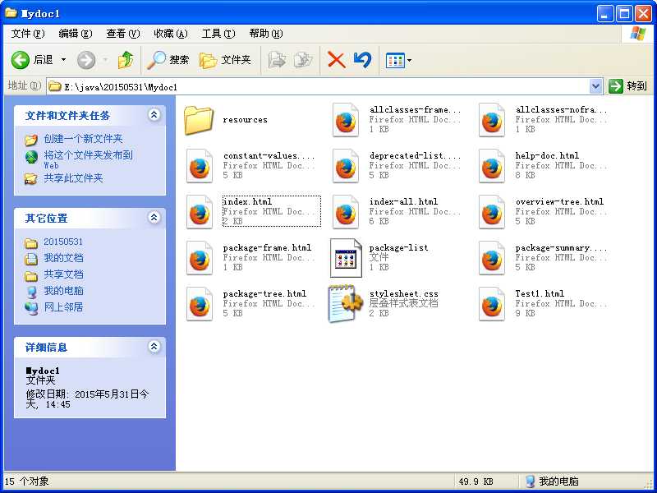The width and height of the screenshot is (657, 493).
Task: Click 共享此文件夹 link
Action: [x=73, y=178]
